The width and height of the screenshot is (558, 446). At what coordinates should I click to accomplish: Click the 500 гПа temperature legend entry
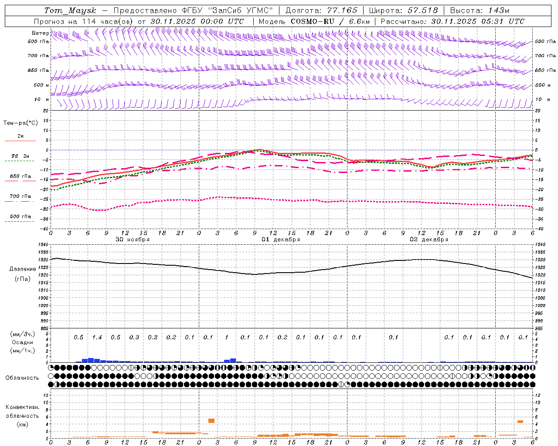pyautogui.click(x=20, y=216)
